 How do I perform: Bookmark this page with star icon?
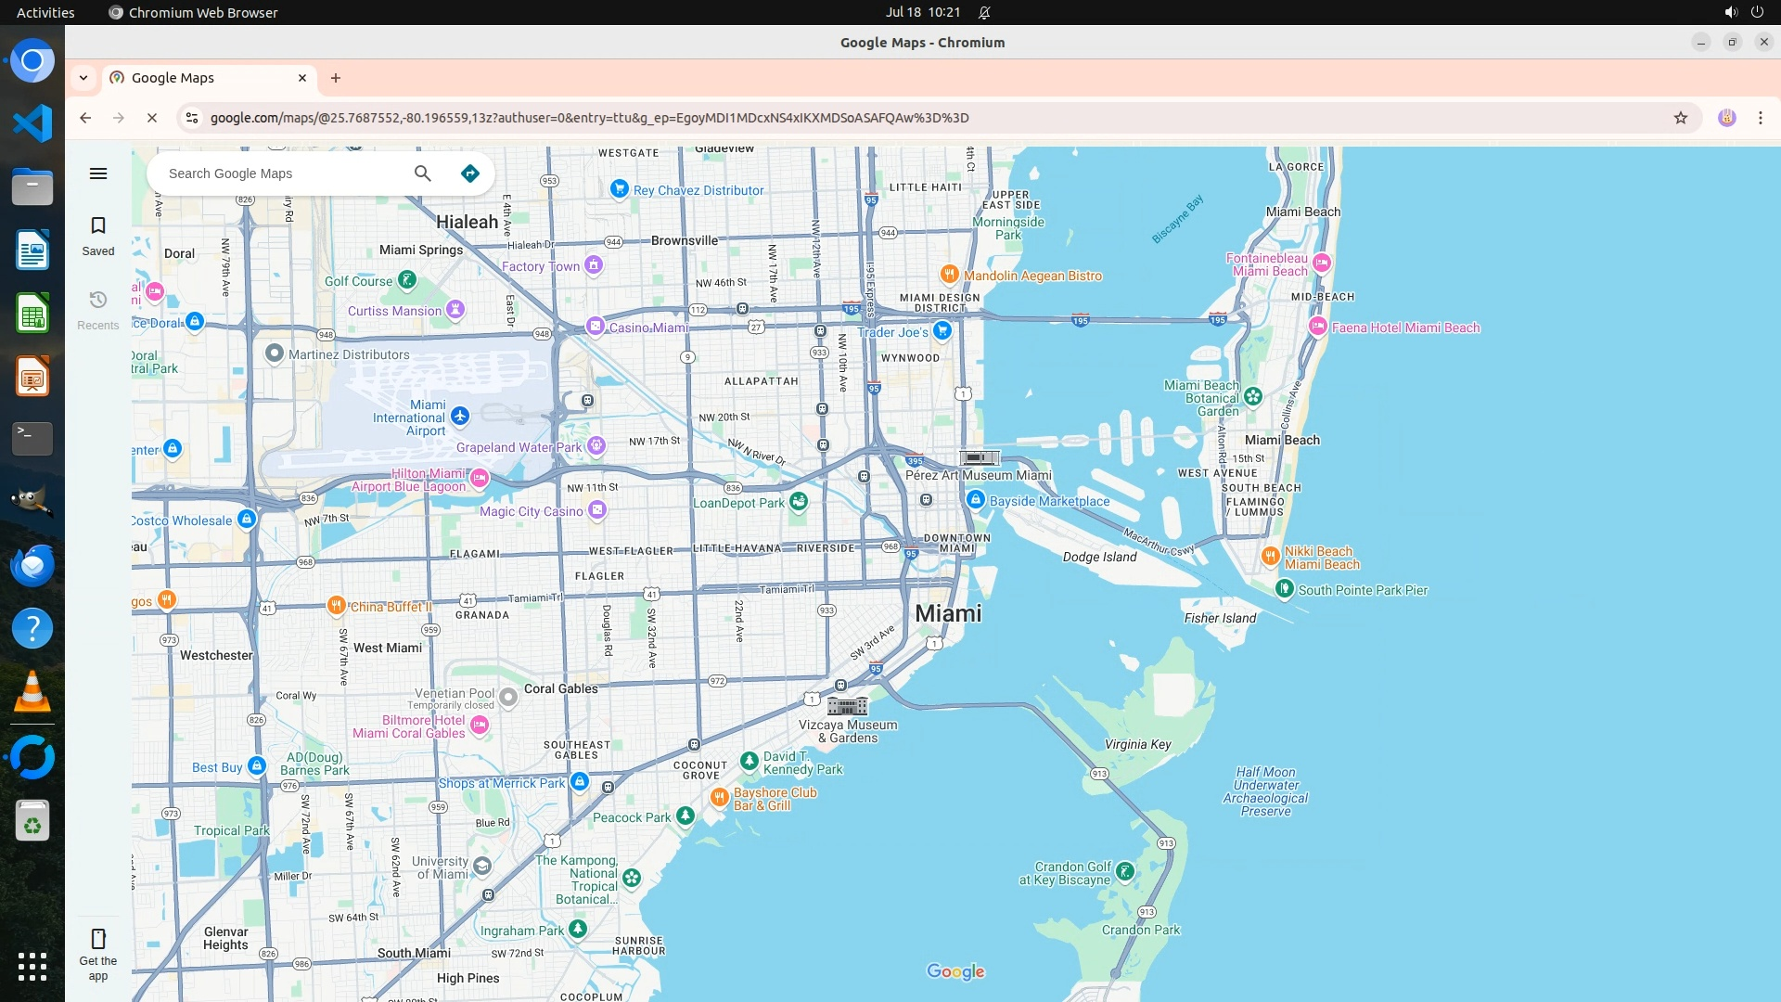click(x=1680, y=118)
